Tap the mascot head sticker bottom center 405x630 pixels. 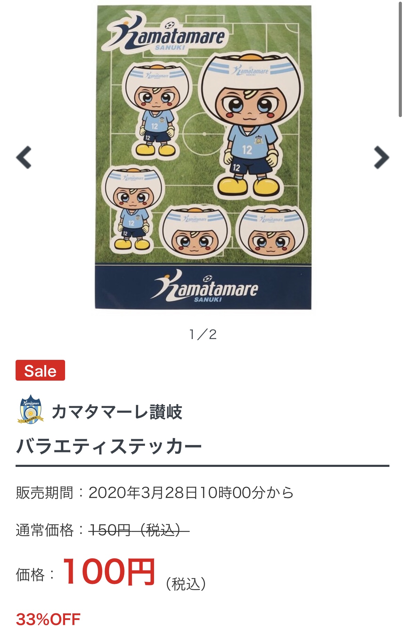(195, 231)
